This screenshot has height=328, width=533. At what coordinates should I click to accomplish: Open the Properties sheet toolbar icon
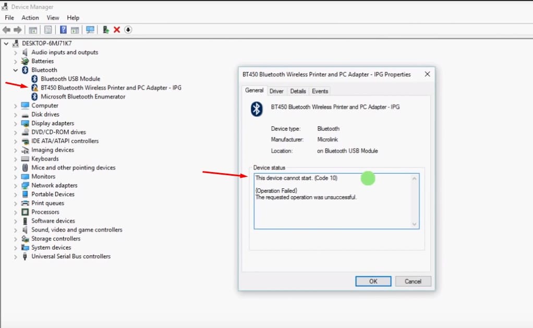49,30
